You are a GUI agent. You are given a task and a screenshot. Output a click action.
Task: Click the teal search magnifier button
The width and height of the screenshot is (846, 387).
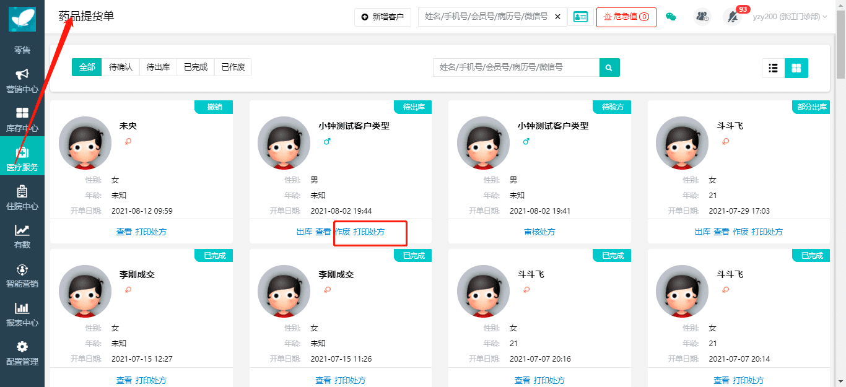[x=609, y=67]
